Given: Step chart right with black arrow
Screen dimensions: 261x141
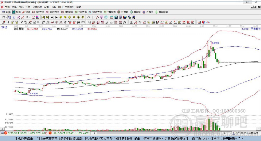Looking at the screenshot, I should point(56,17).
